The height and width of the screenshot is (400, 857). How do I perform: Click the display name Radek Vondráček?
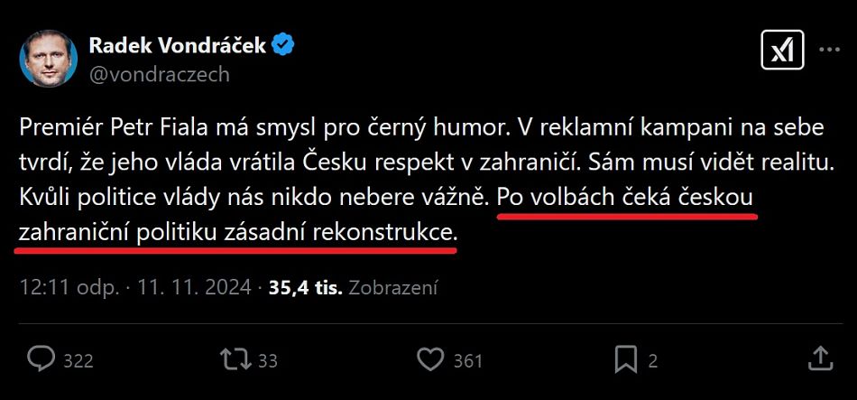pos(177,45)
